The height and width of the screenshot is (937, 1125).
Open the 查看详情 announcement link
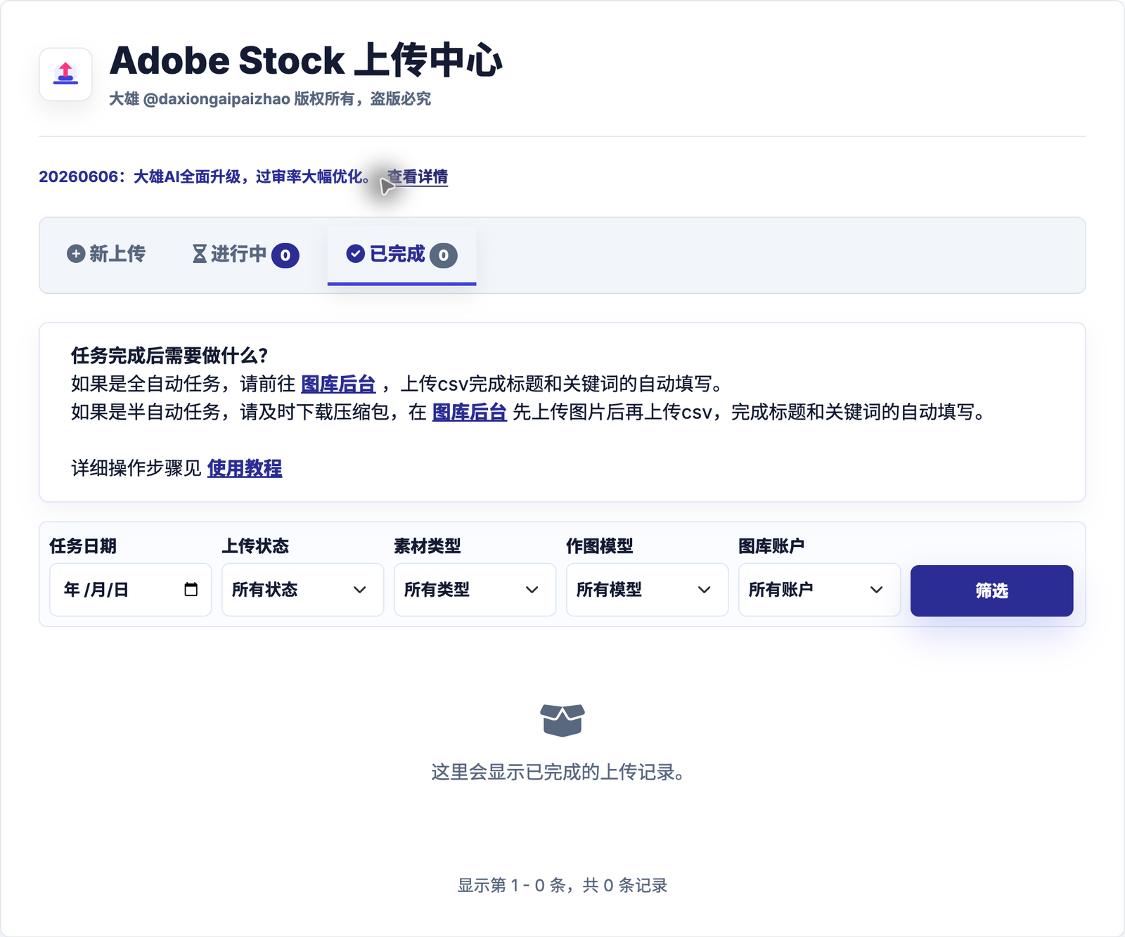tap(417, 176)
